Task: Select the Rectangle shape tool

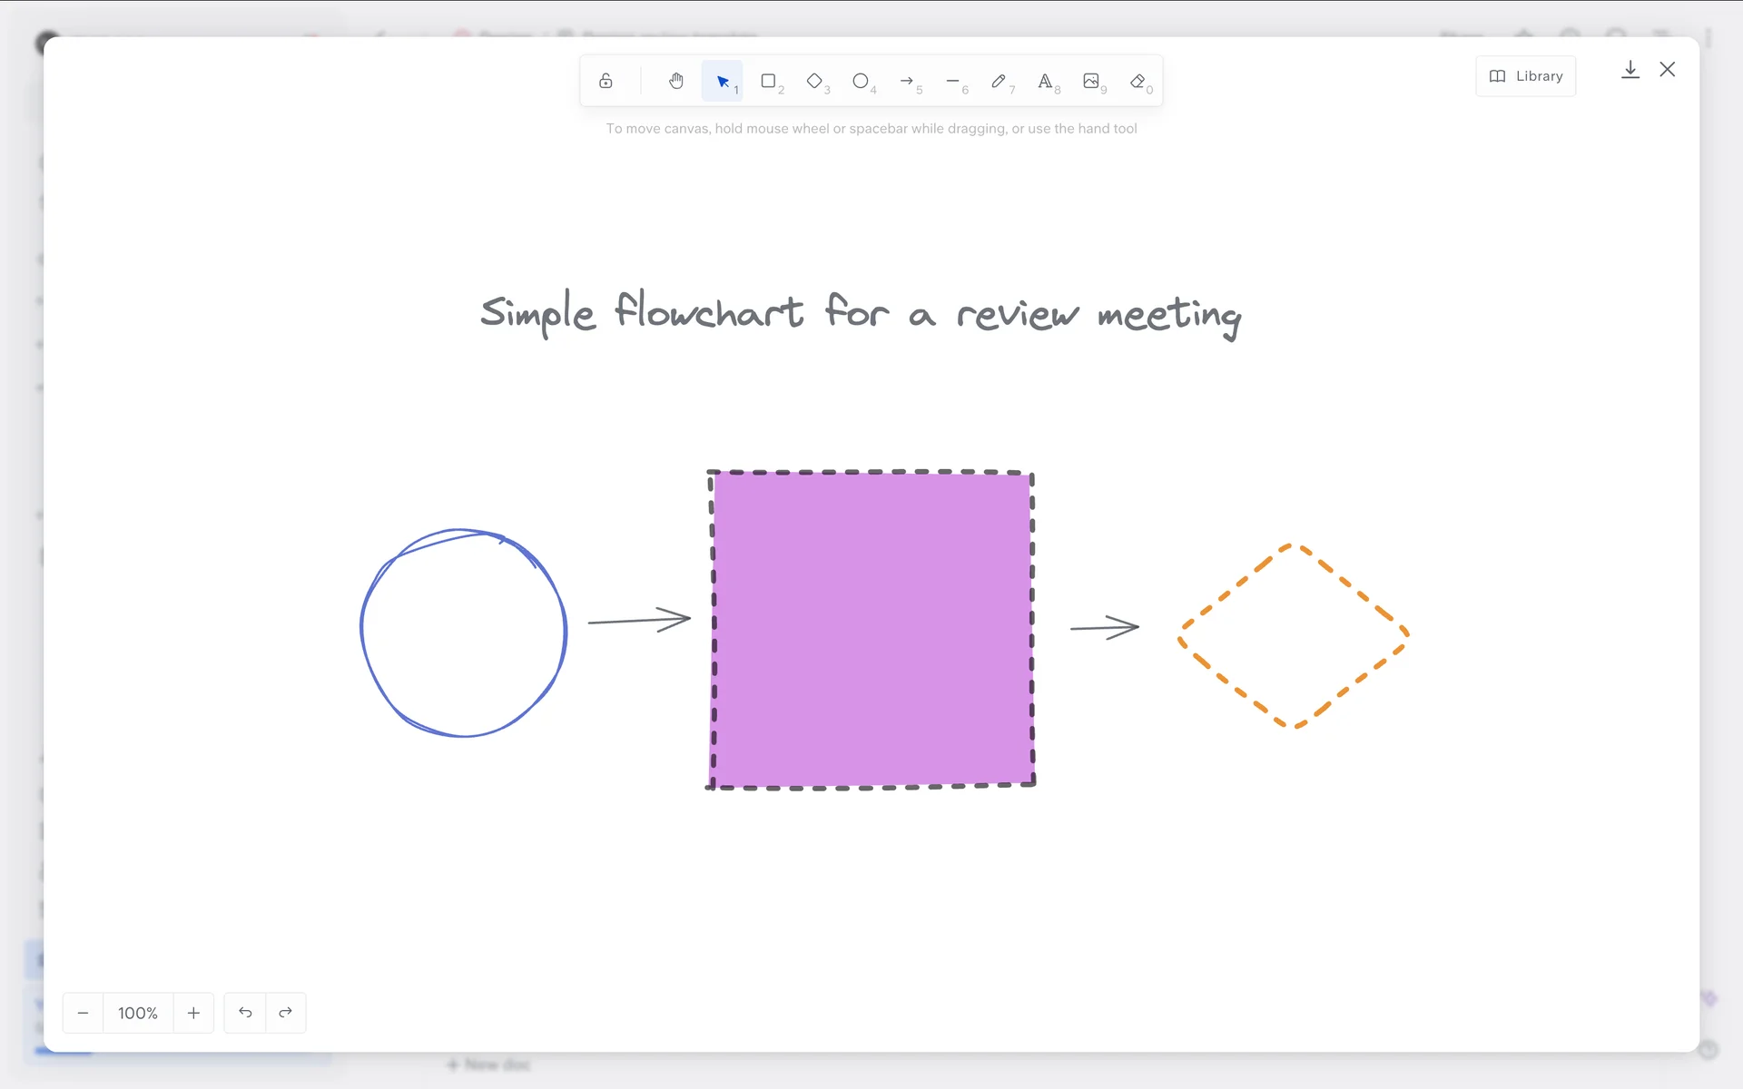Action: [x=769, y=81]
